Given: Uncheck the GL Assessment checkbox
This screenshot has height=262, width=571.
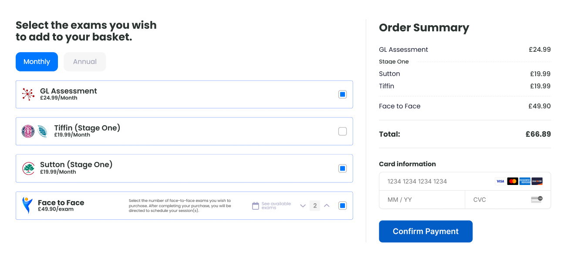Looking at the screenshot, I should coord(342,94).
